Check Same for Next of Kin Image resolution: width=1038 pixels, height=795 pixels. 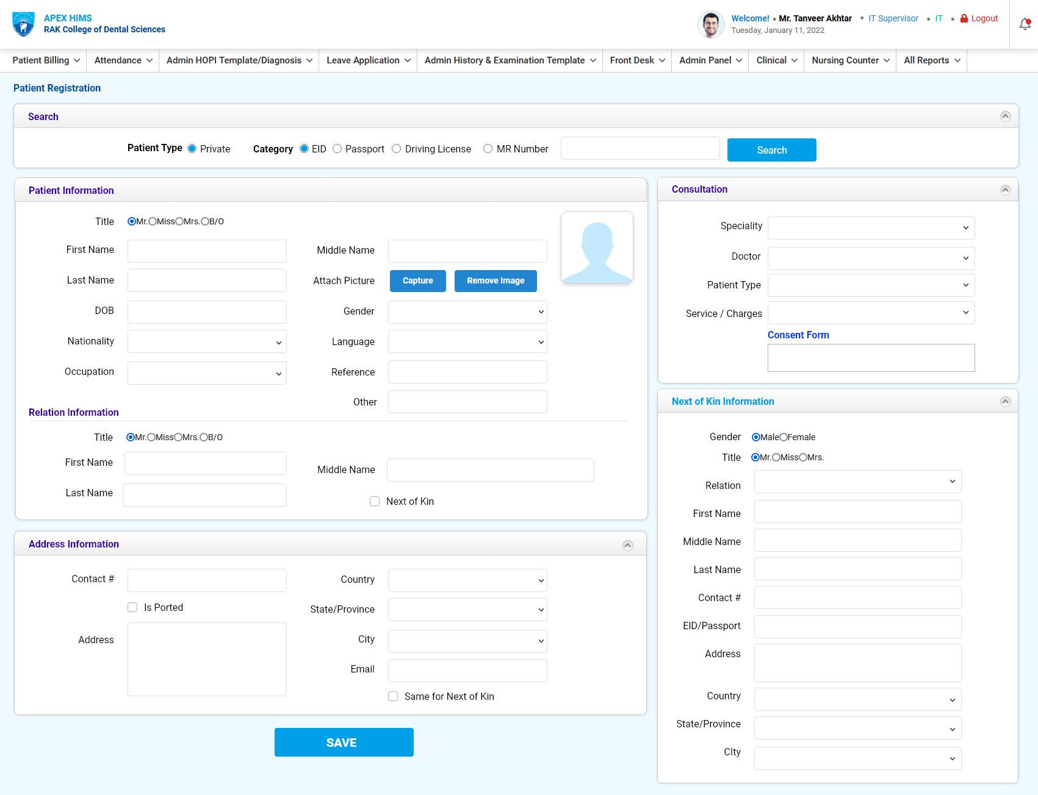393,696
